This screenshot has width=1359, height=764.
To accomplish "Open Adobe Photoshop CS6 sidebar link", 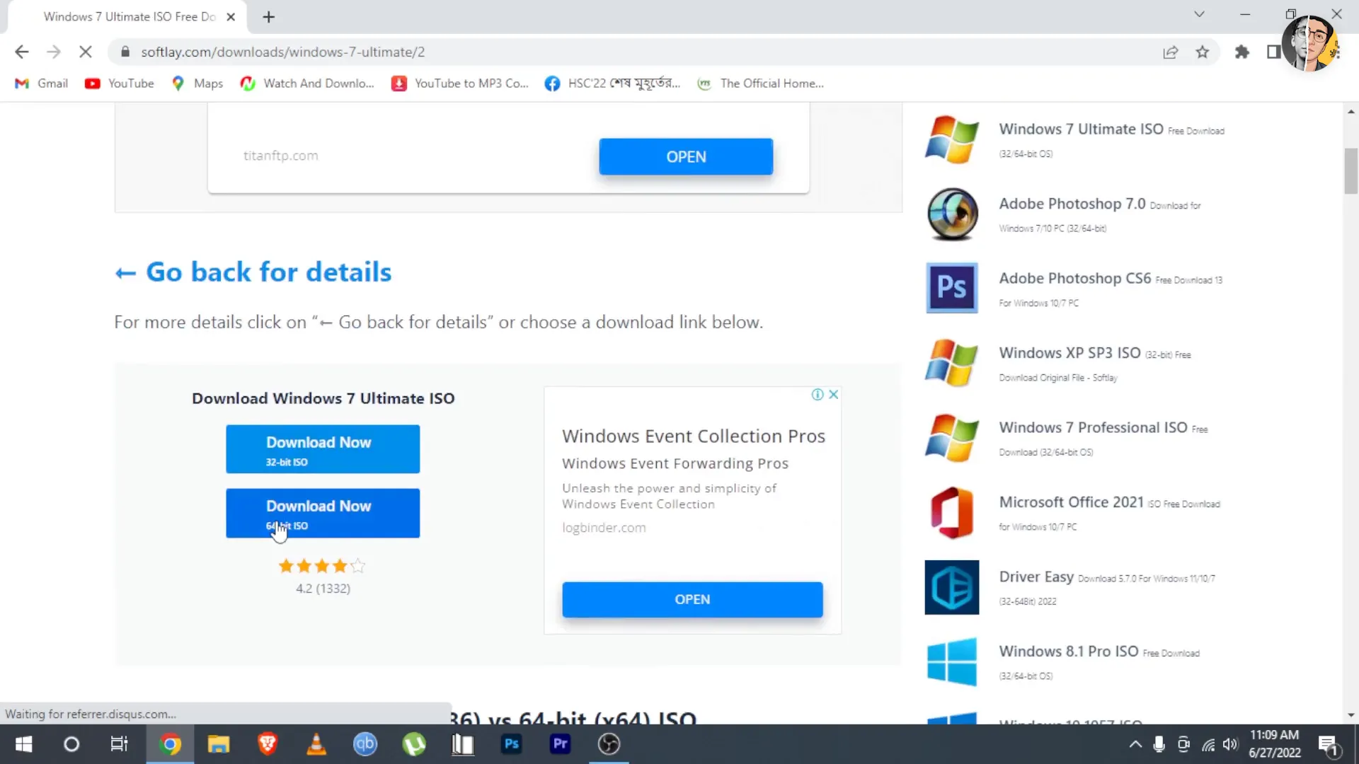I will click(x=1074, y=279).
